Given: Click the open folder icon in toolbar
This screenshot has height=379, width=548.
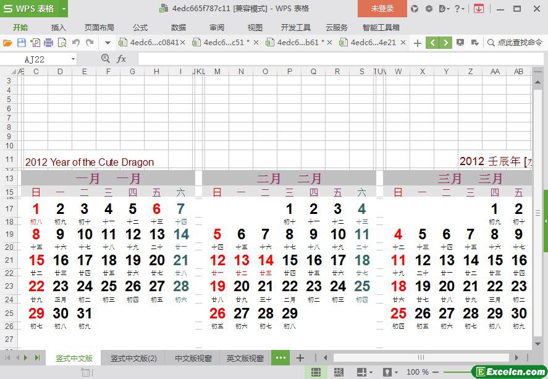Looking at the screenshot, I should [x=7, y=43].
